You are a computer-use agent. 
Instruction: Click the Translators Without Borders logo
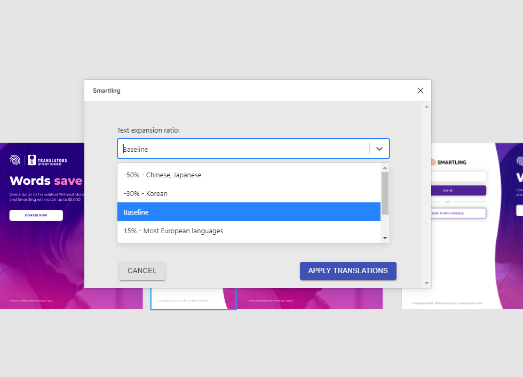pos(48,160)
